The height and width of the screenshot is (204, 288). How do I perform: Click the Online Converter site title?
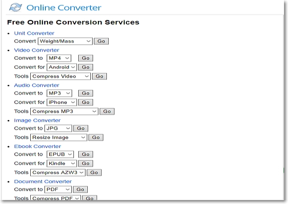coord(64,8)
